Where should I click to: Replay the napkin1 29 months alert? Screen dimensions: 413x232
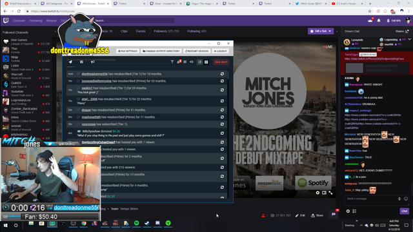click(x=222, y=90)
